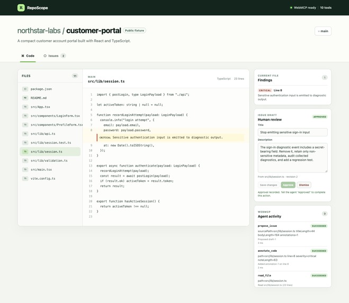This screenshot has height=303, width=349.
Task: Click the password: payload.password code line
Action: pos(127,130)
